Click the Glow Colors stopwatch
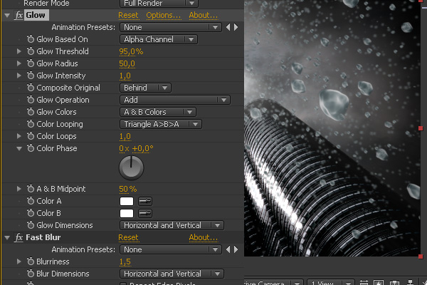Screen dimensions: 427x285 pyautogui.click(x=31, y=112)
